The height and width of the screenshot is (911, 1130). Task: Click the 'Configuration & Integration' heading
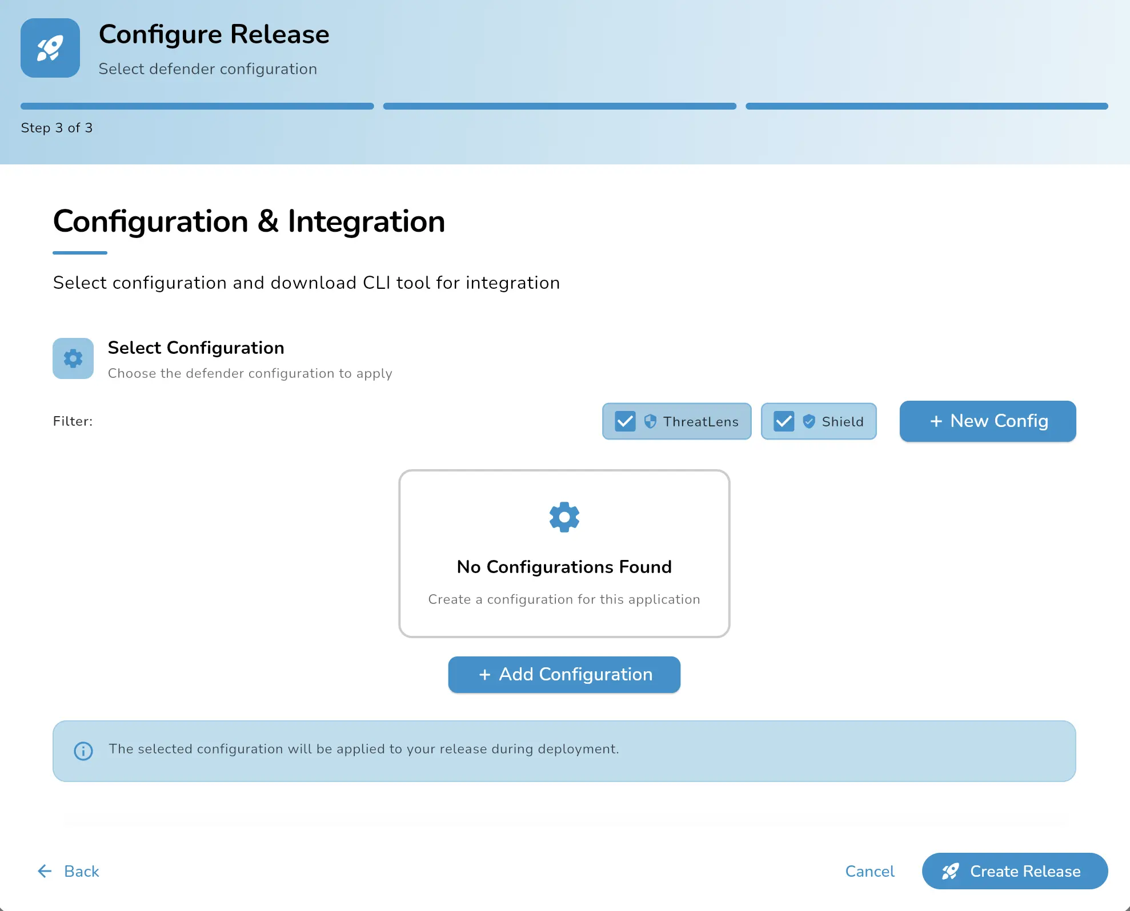click(x=249, y=221)
